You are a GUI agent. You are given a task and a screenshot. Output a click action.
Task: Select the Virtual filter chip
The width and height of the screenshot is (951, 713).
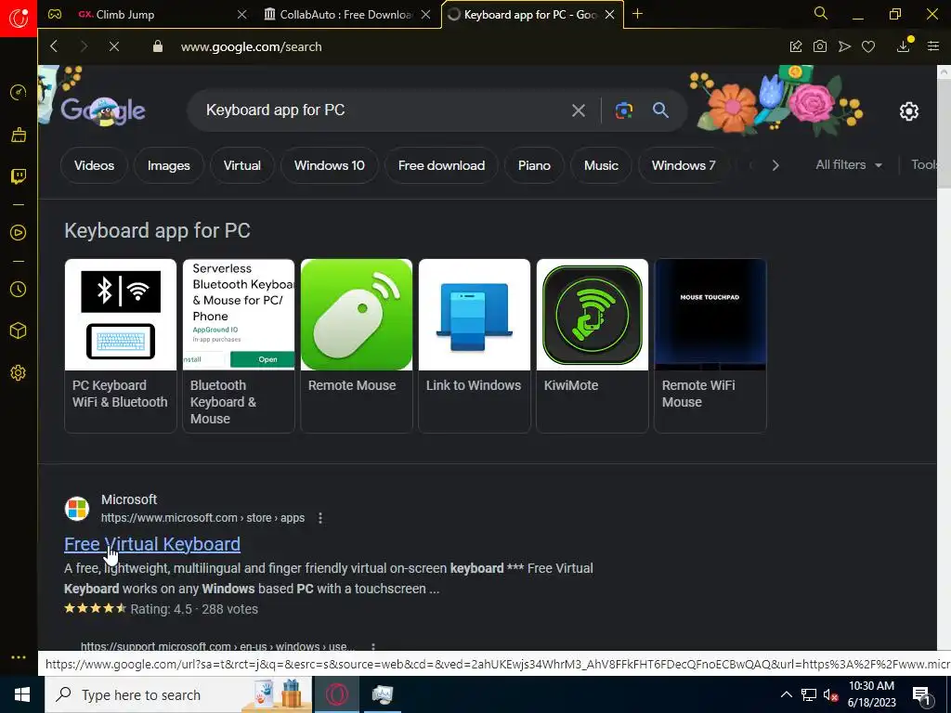pos(242,165)
